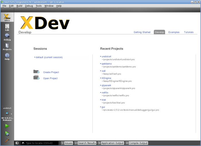The width and height of the screenshot is (201, 146).
Task: Click the green Run button
Action: [7, 126]
